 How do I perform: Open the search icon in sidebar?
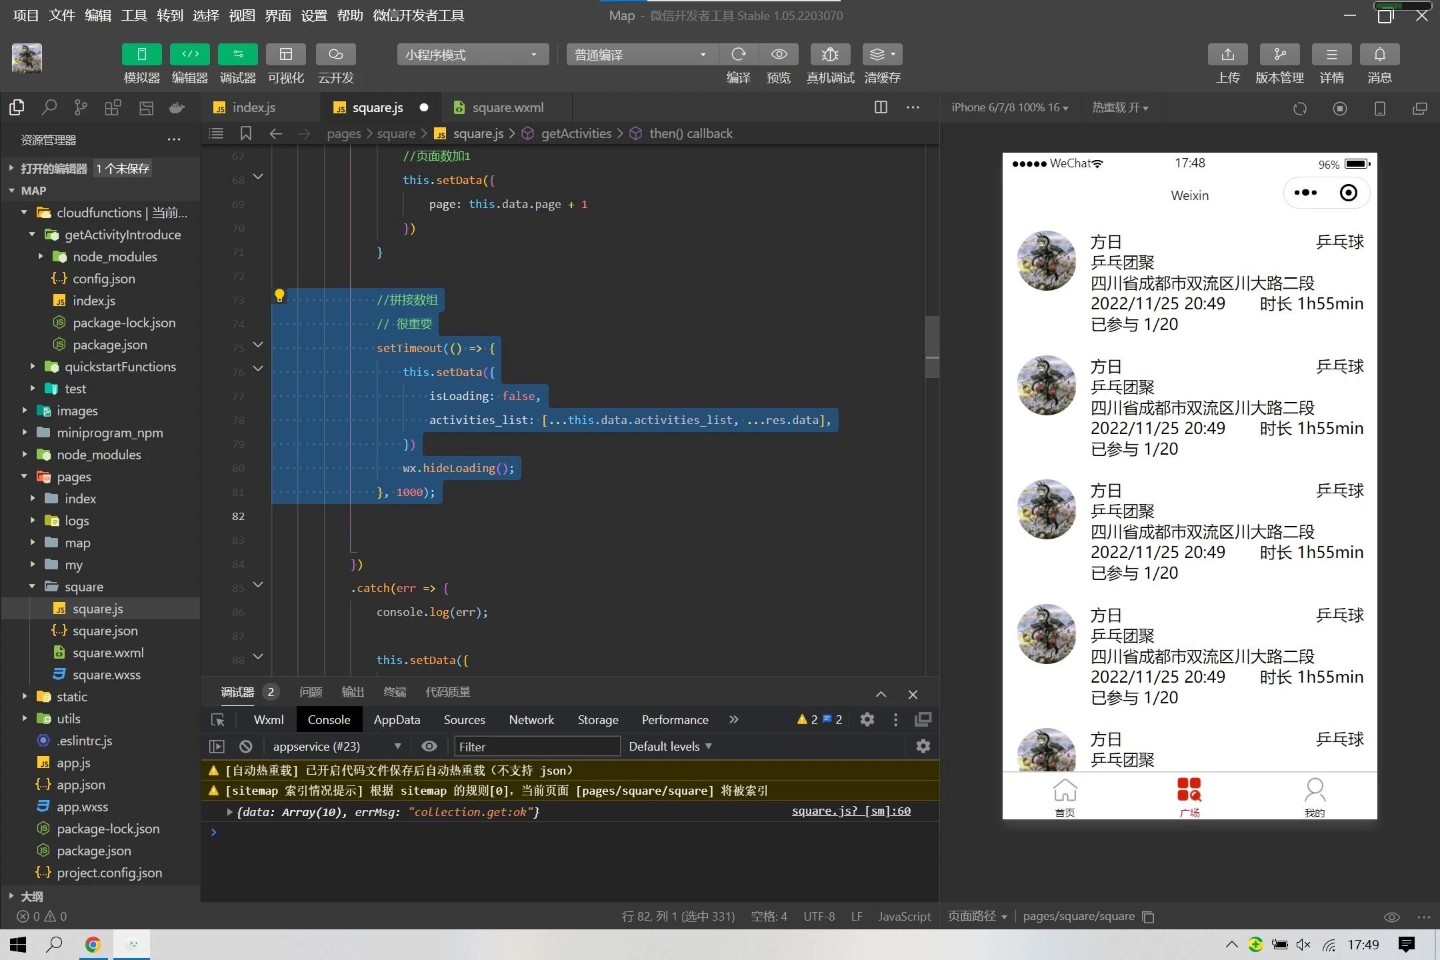coord(49,107)
